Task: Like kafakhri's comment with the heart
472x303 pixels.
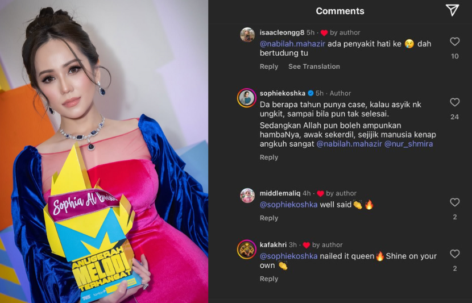Action: tap(454, 254)
